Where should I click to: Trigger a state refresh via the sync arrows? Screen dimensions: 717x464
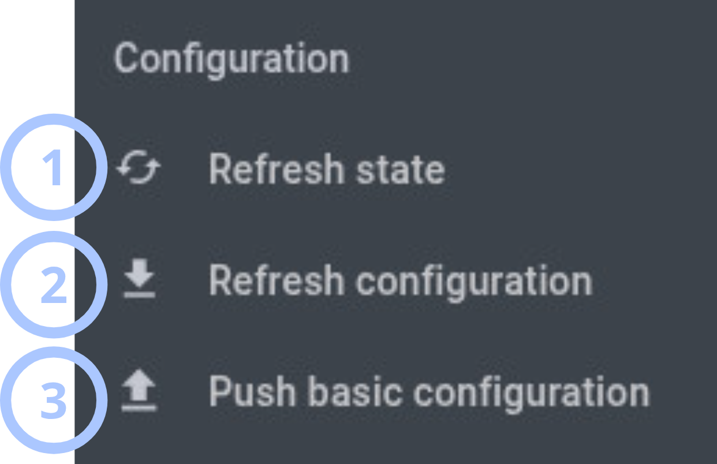(x=139, y=169)
